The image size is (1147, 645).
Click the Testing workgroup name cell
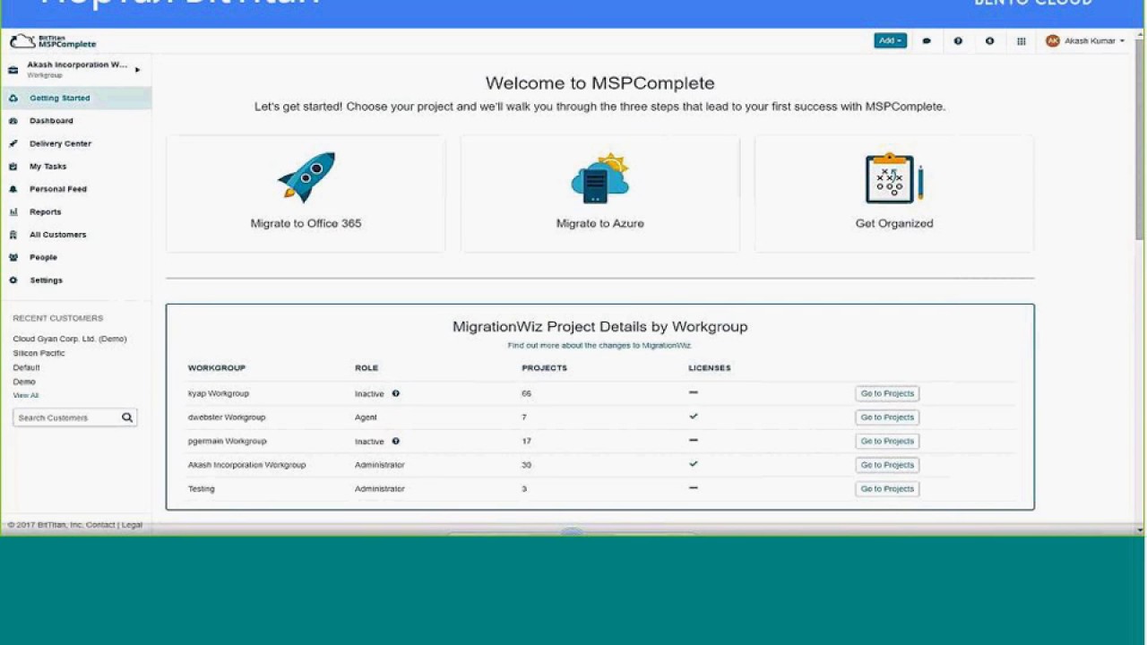202,488
